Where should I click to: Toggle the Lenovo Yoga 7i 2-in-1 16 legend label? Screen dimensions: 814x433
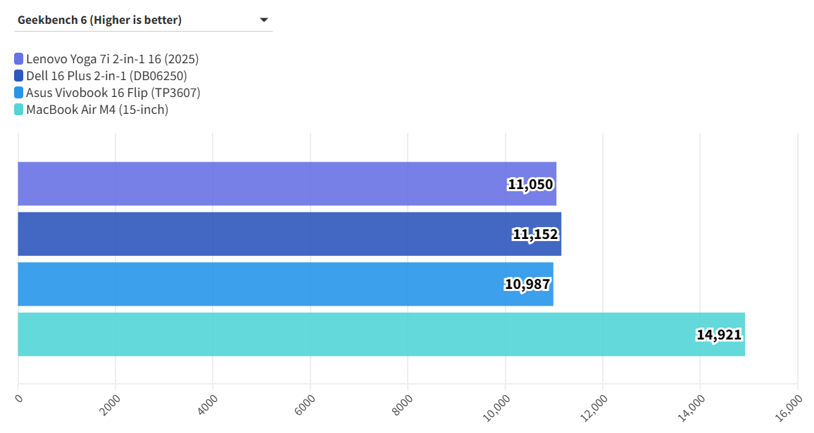(x=112, y=59)
